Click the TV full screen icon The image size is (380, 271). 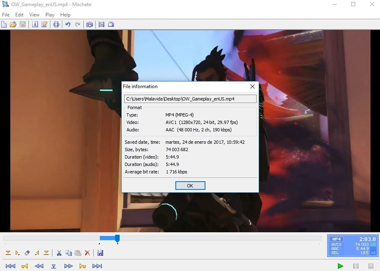pyautogui.click(x=111, y=24)
